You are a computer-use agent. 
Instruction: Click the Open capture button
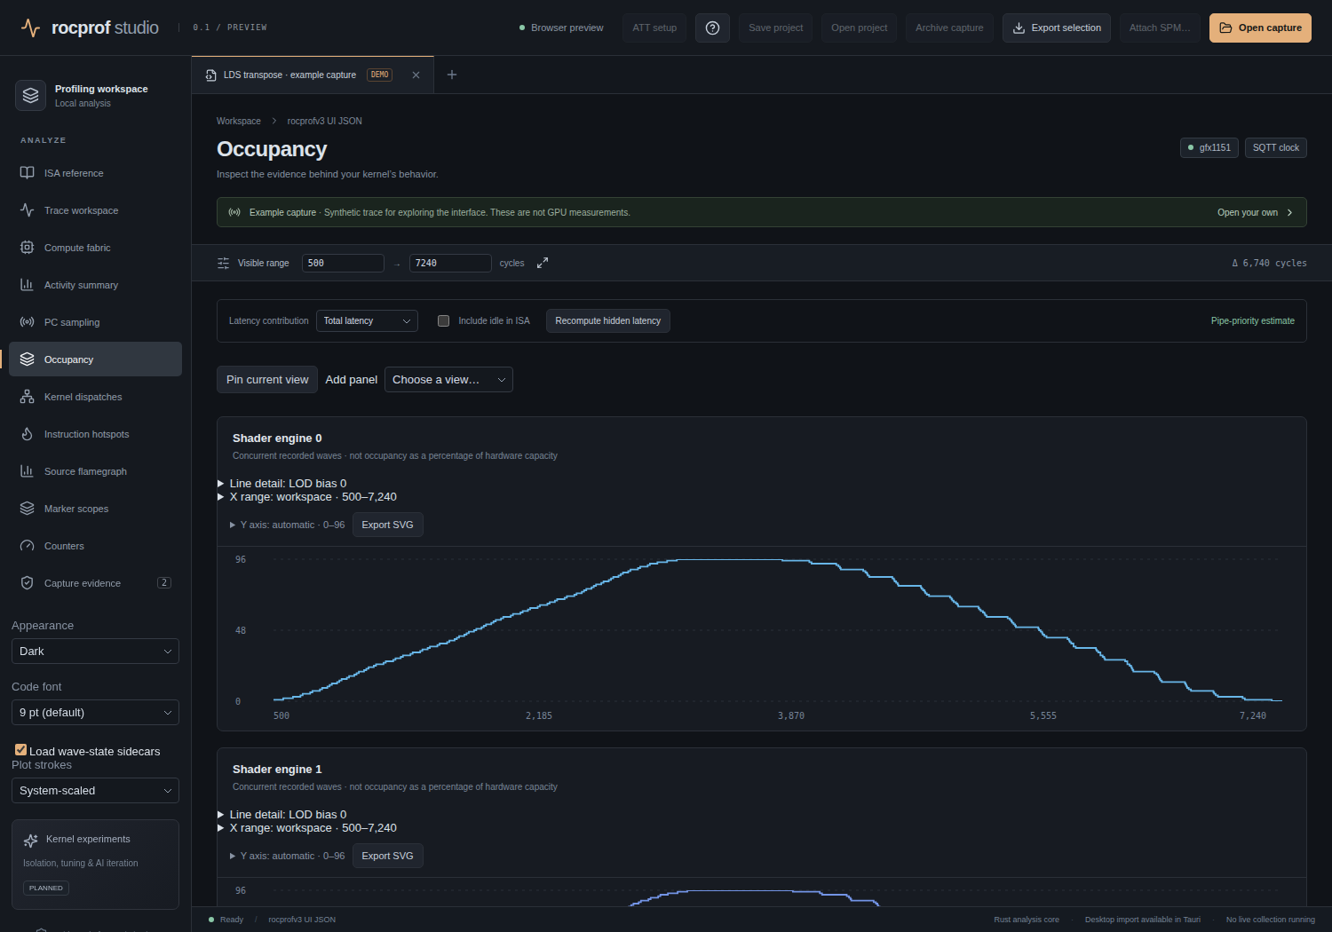coord(1260,28)
